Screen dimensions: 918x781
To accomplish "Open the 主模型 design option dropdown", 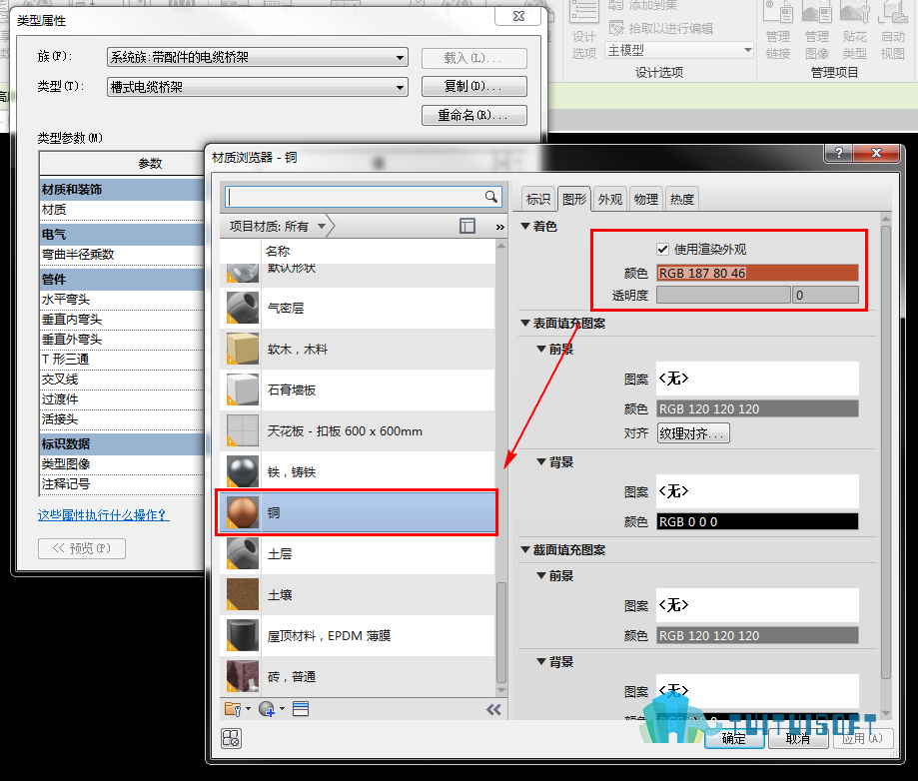I will (x=679, y=50).
